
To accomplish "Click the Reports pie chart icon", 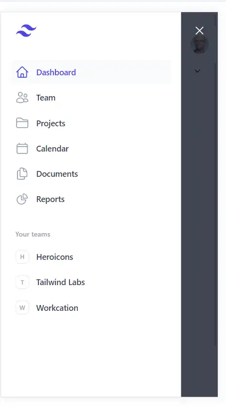I will click(x=22, y=199).
